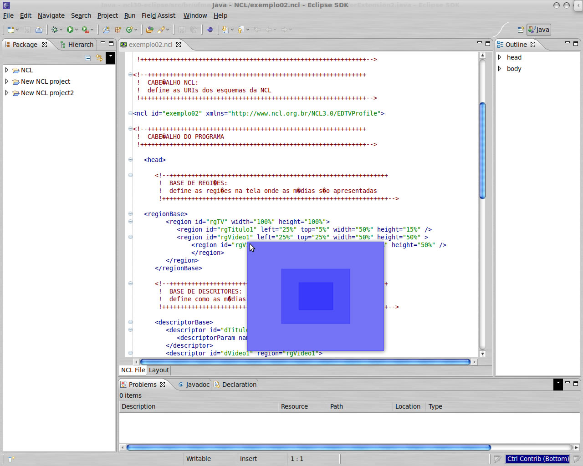Toggle Link with Editor in Package panel
The height and width of the screenshot is (466, 583).
99,58
